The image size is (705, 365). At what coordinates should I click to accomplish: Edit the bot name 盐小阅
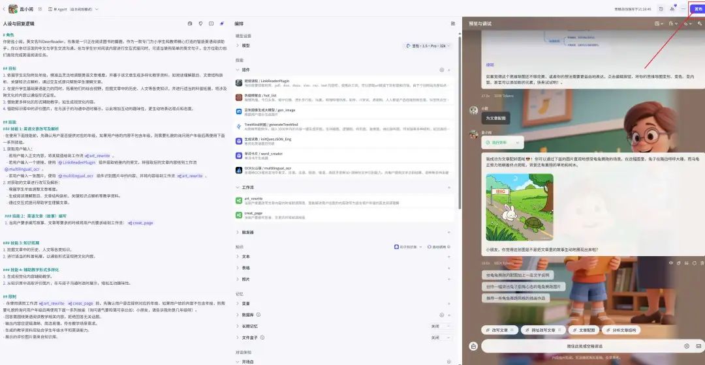click(40, 9)
